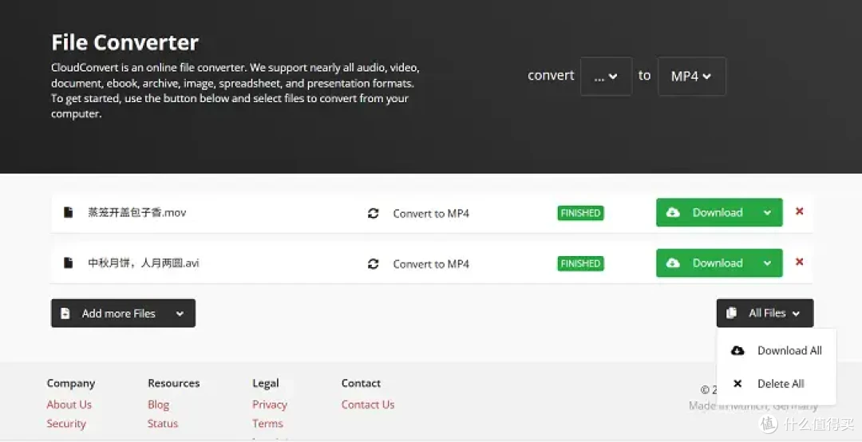Open the Contact Us link
Viewport: 862px width, 442px height.
tap(368, 405)
